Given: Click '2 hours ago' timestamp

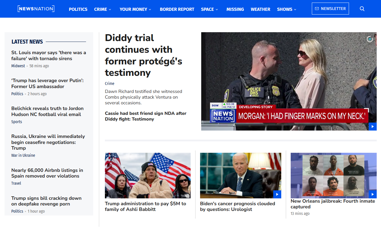Looking at the screenshot, I should click(37, 94).
